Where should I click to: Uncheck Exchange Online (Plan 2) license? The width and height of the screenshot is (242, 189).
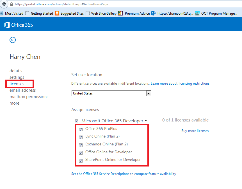tap(81, 145)
